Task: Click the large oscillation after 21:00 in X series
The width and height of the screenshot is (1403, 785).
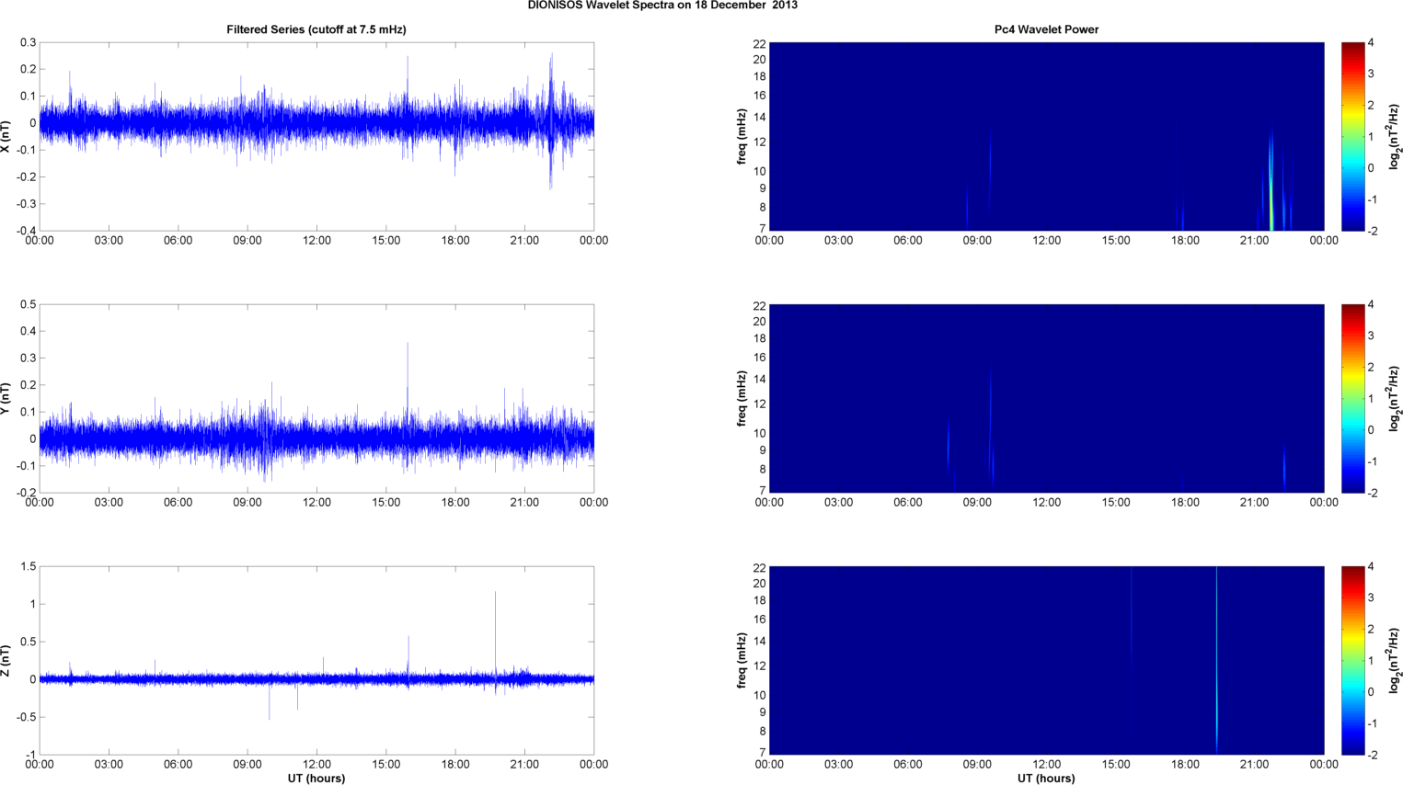Action: 551,119
